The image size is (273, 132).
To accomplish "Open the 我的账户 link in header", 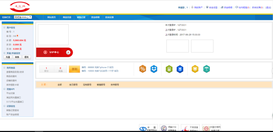I will pos(198,8).
